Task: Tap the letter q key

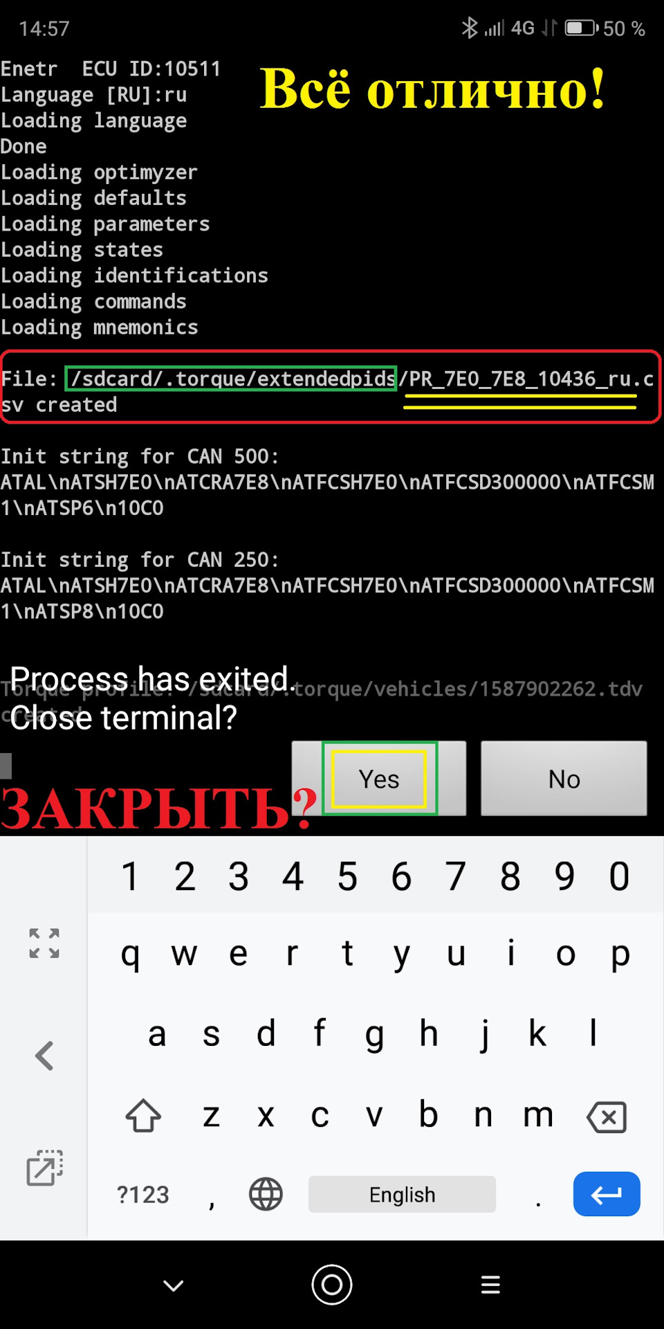Action: coord(130,955)
